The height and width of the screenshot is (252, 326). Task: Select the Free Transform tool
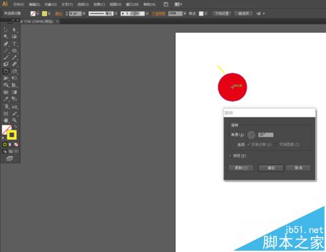[14, 78]
